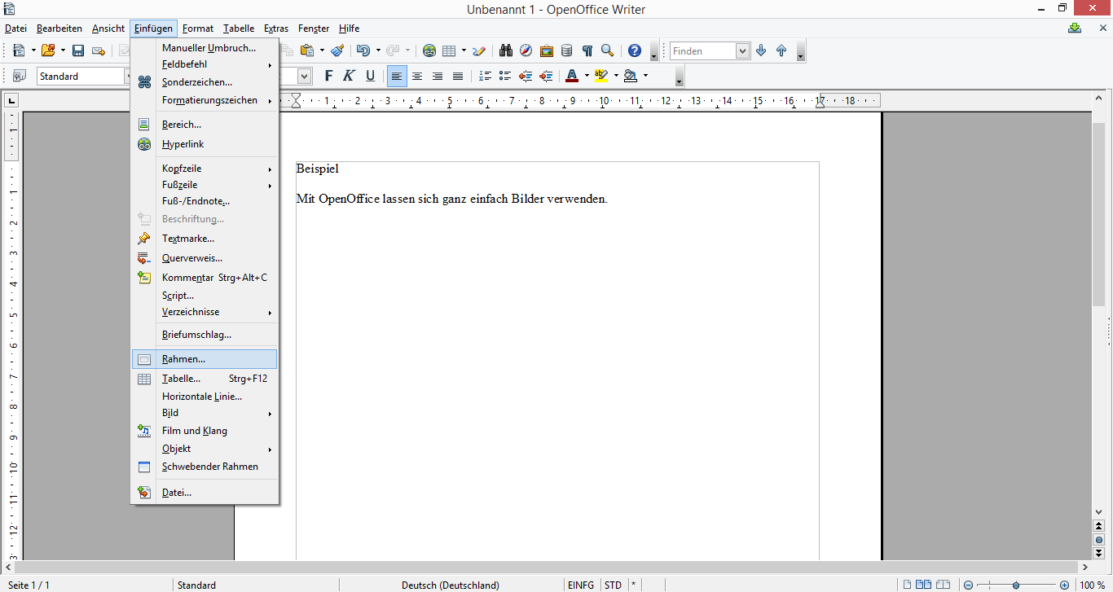Open the Navigator compass icon
Viewport: 1113px width, 592px height.
pos(526,50)
